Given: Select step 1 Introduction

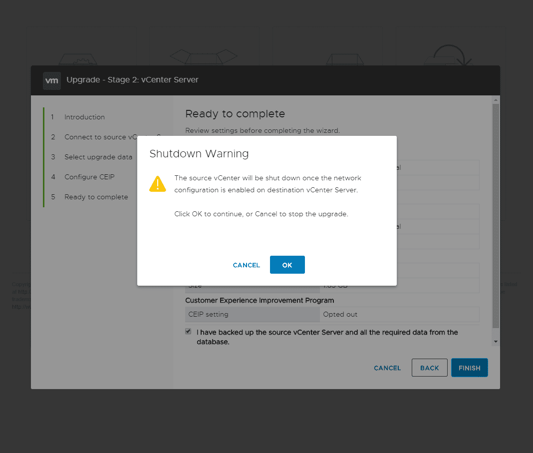Looking at the screenshot, I should (85, 117).
